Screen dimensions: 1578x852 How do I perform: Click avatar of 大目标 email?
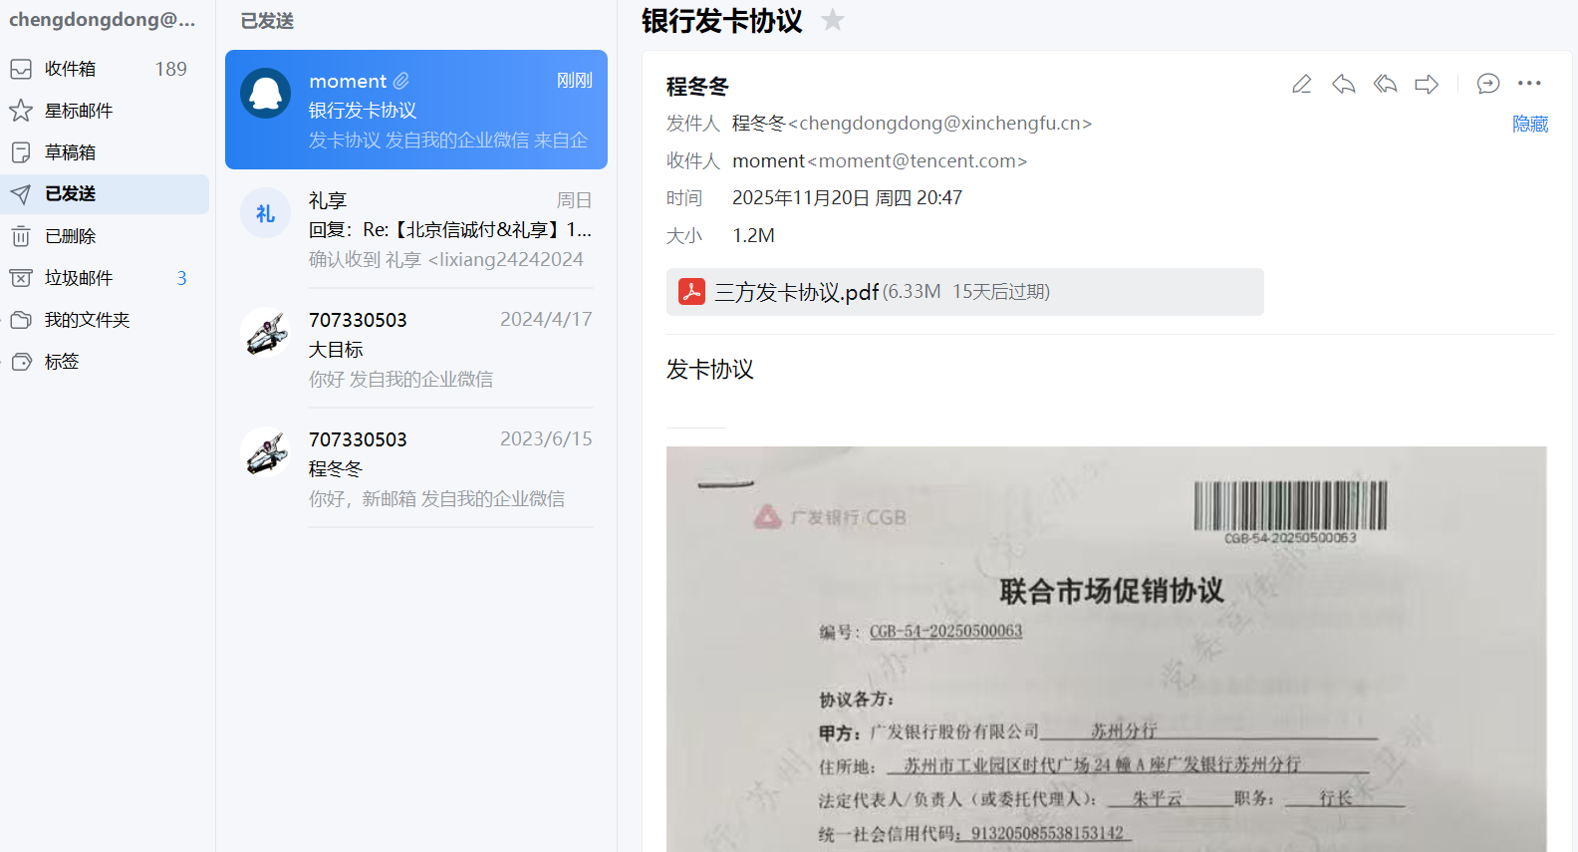click(266, 333)
